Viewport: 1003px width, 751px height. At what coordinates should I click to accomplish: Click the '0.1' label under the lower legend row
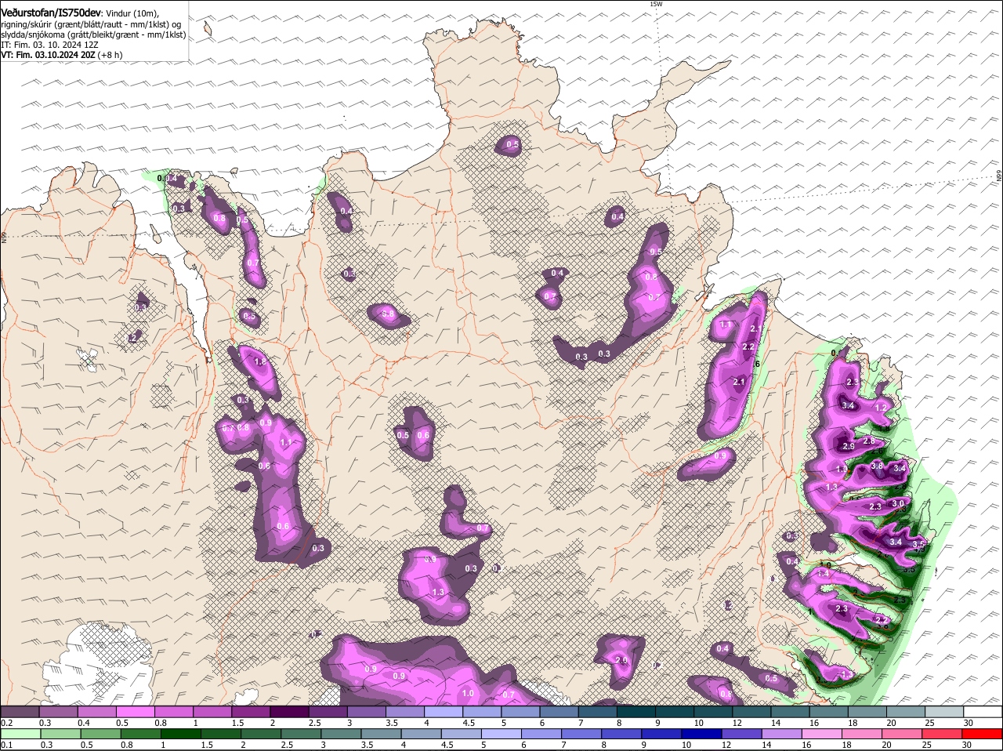click(x=6, y=745)
